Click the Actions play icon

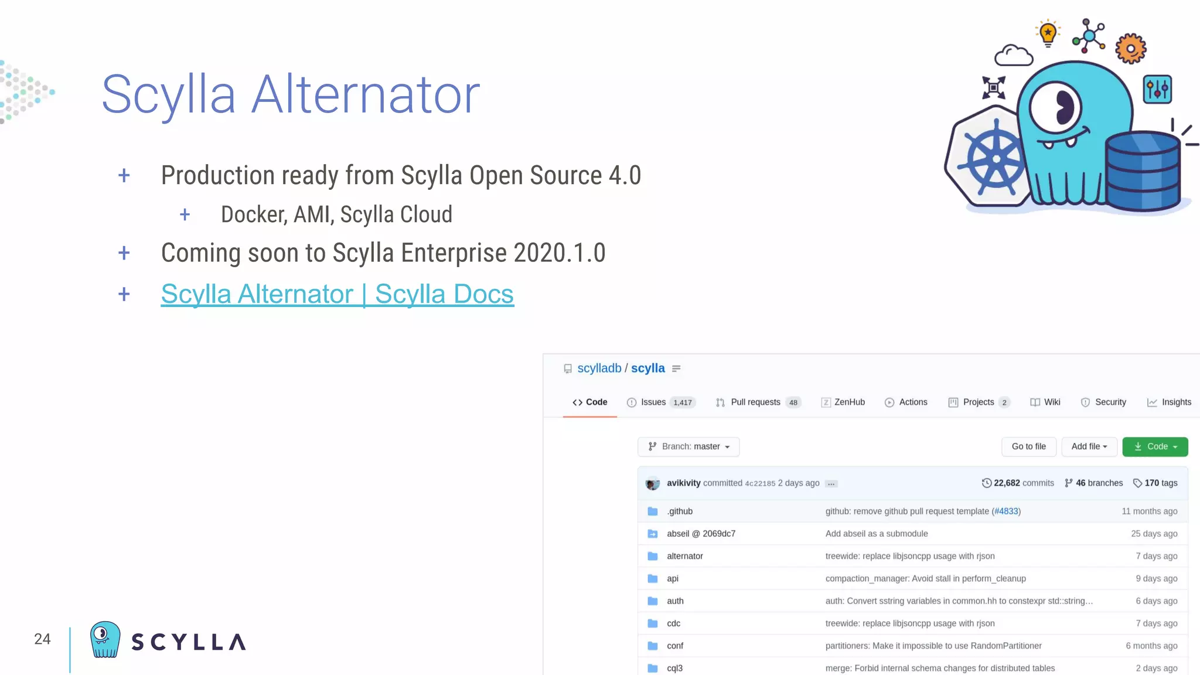click(889, 403)
